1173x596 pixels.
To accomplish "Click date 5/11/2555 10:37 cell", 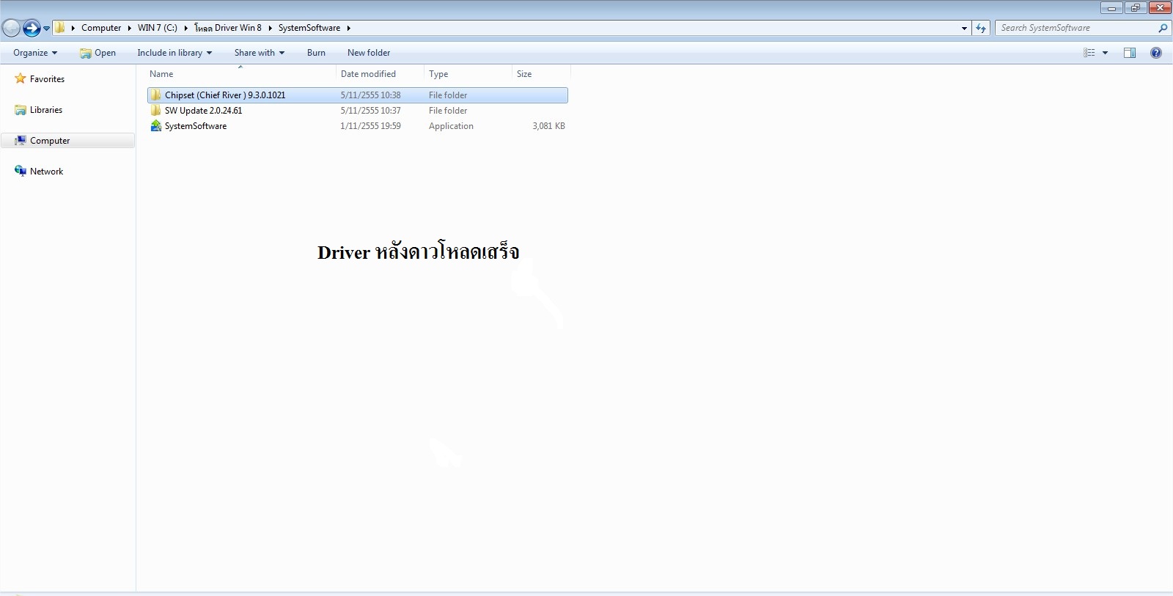I will coord(370,111).
